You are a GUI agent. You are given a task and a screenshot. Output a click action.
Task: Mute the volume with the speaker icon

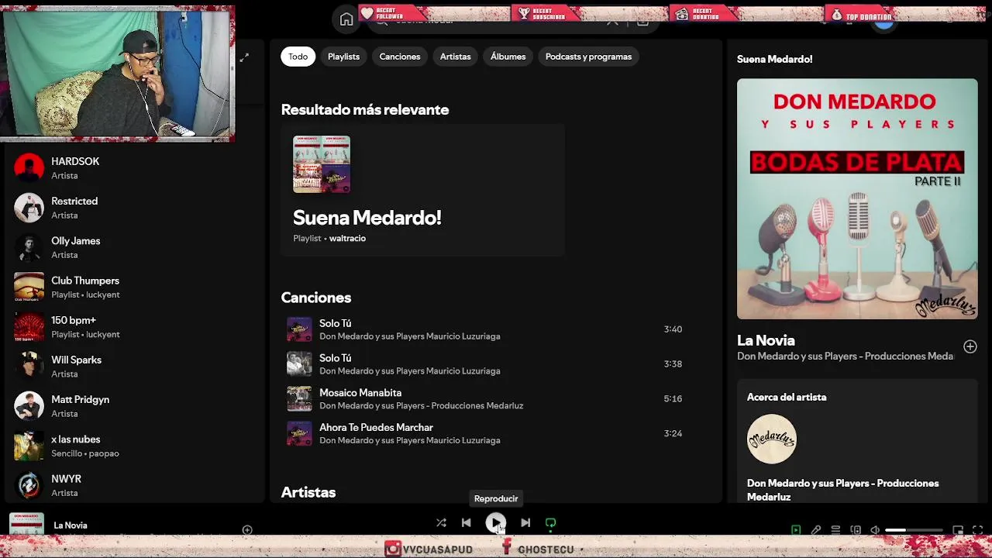tap(875, 530)
